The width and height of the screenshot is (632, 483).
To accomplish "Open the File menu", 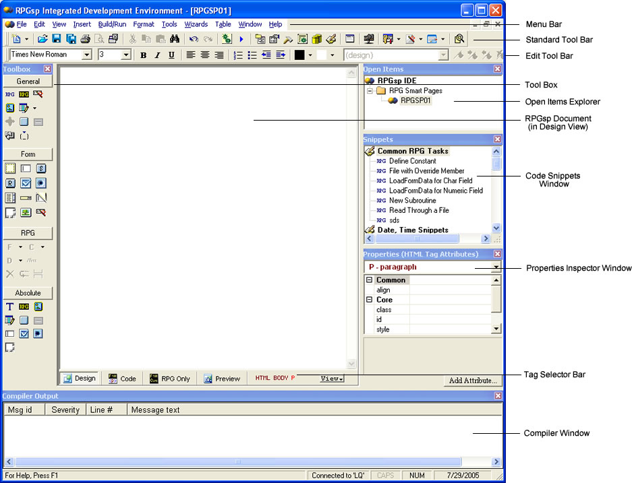I will [x=22, y=24].
